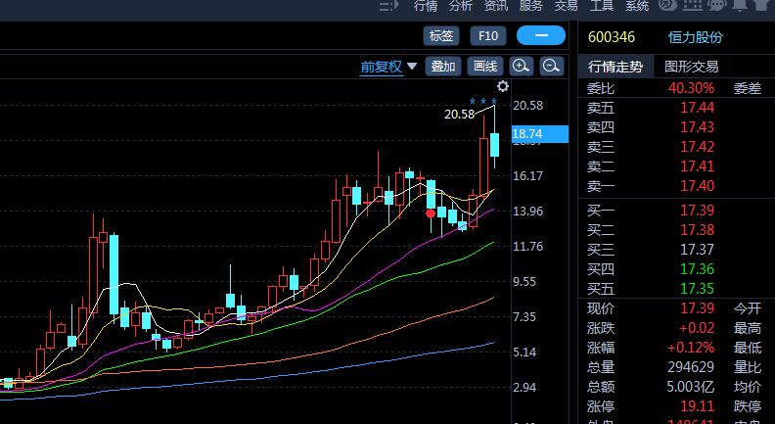Open the 前复权 adjustment link
Screen dimensions: 775x424
point(381,67)
